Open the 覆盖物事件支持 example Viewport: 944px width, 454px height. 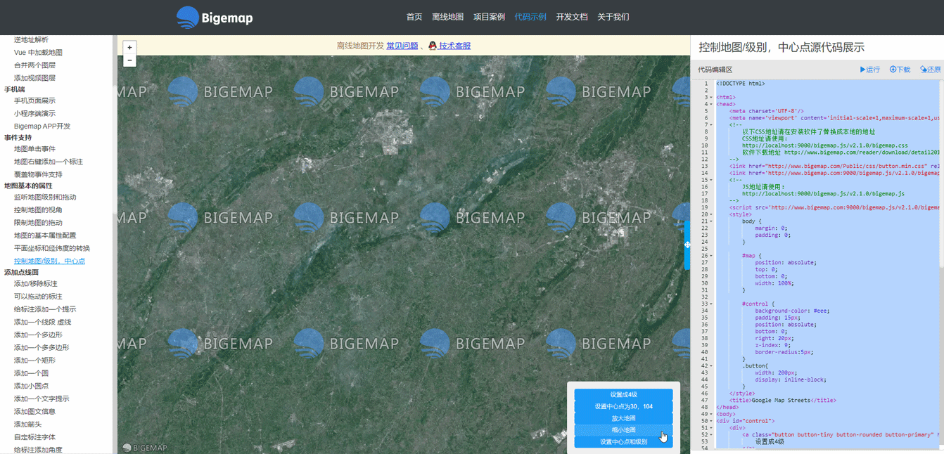point(38,174)
